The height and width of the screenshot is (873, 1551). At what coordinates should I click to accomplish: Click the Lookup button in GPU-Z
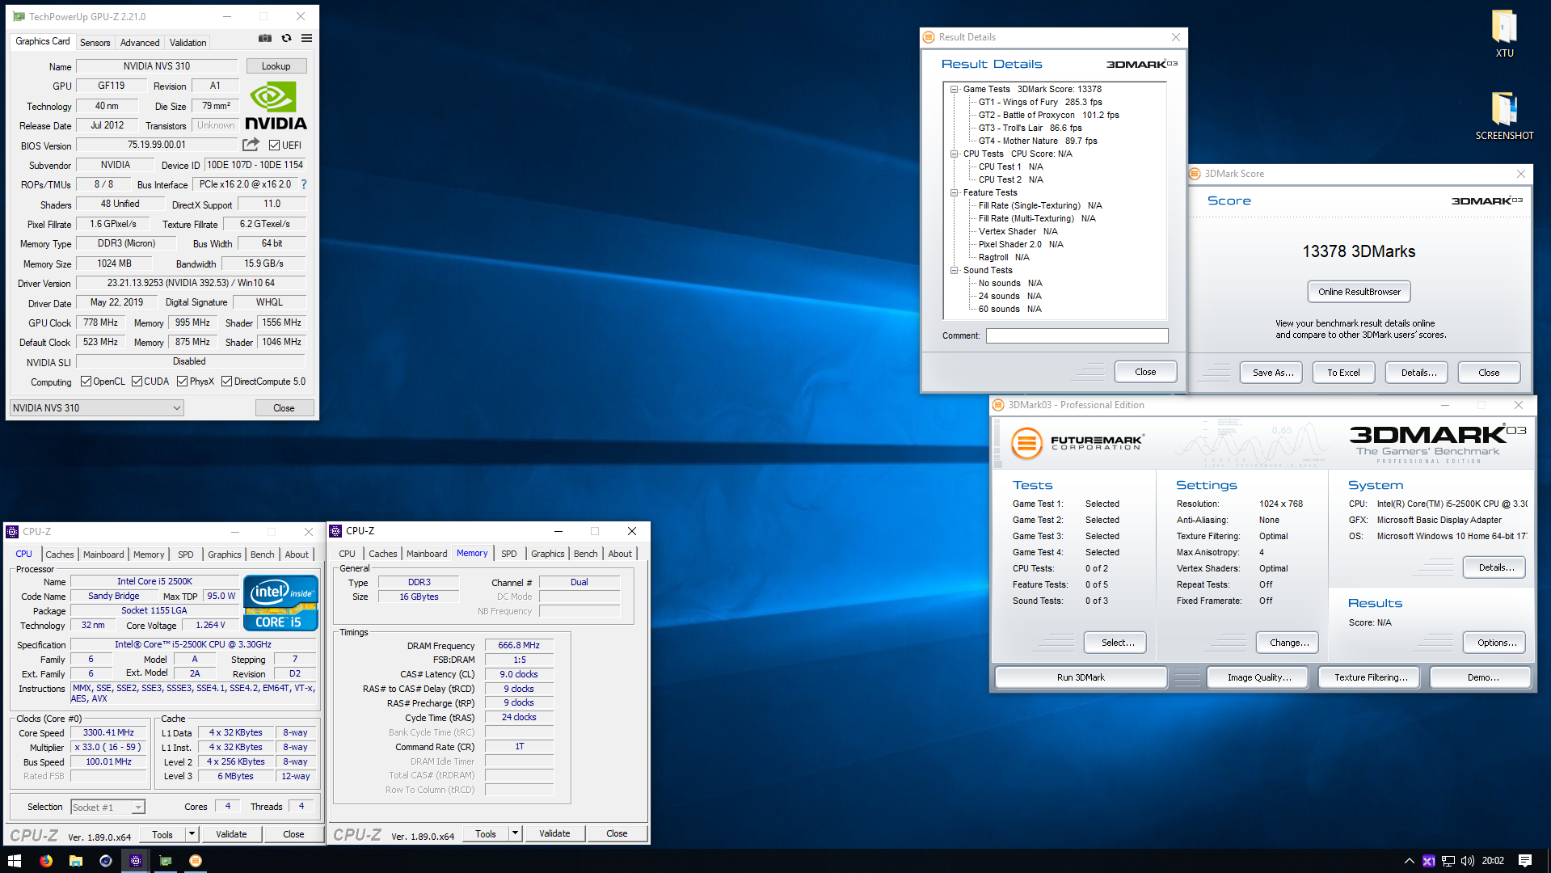[x=276, y=66]
